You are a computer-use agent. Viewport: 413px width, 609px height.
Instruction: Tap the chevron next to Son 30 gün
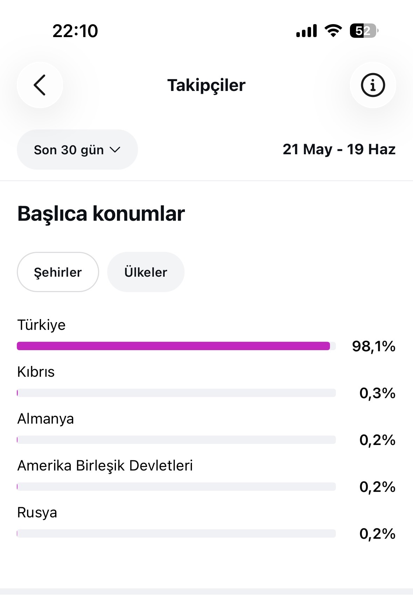tap(115, 150)
